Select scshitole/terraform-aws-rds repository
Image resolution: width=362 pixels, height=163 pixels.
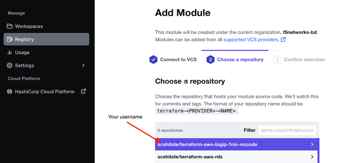click(x=190, y=157)
